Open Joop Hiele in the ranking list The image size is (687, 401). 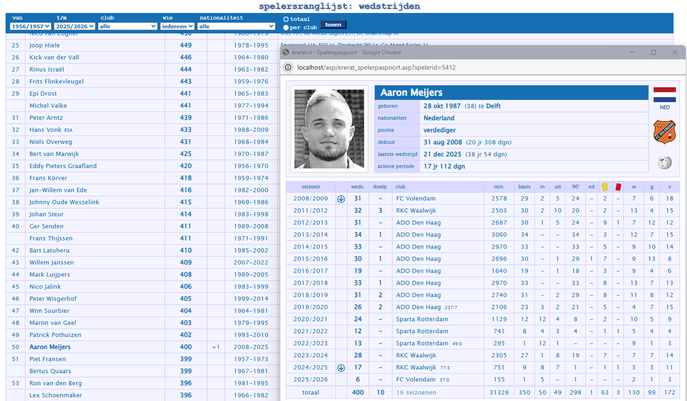(45, 45)
